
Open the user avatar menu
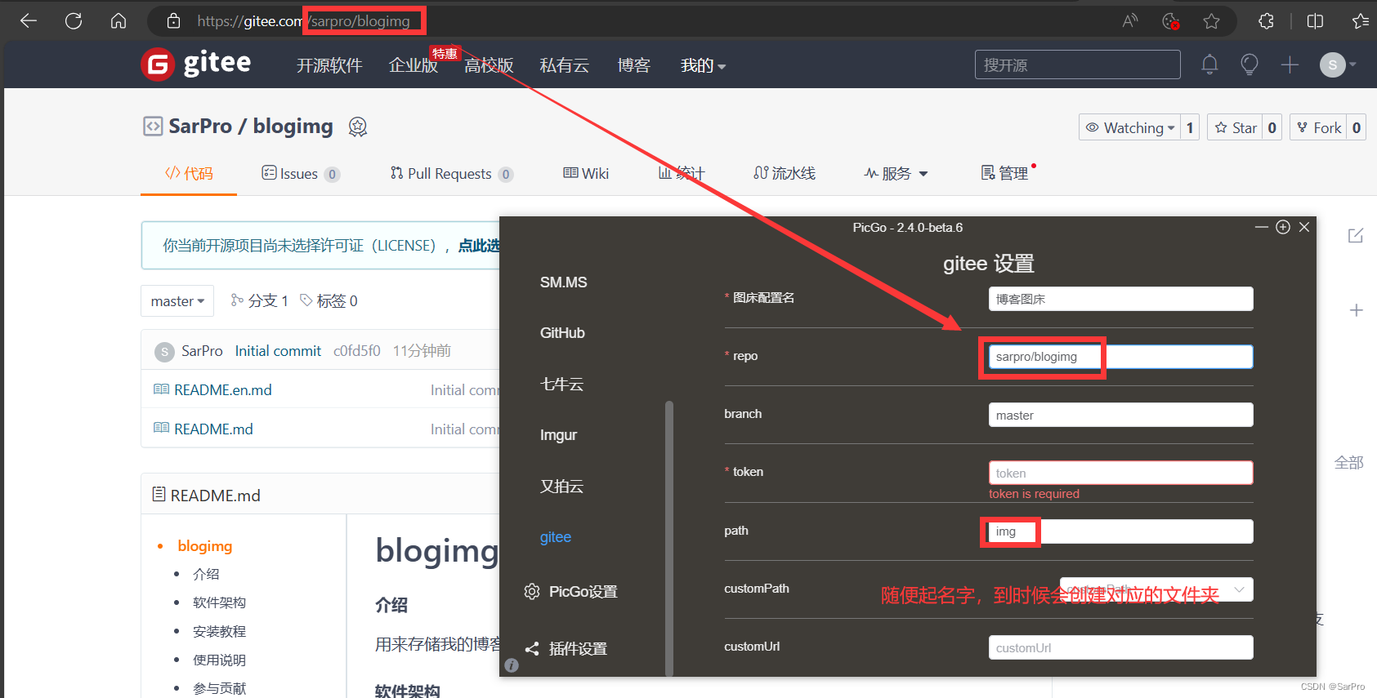coord(1338,64)
